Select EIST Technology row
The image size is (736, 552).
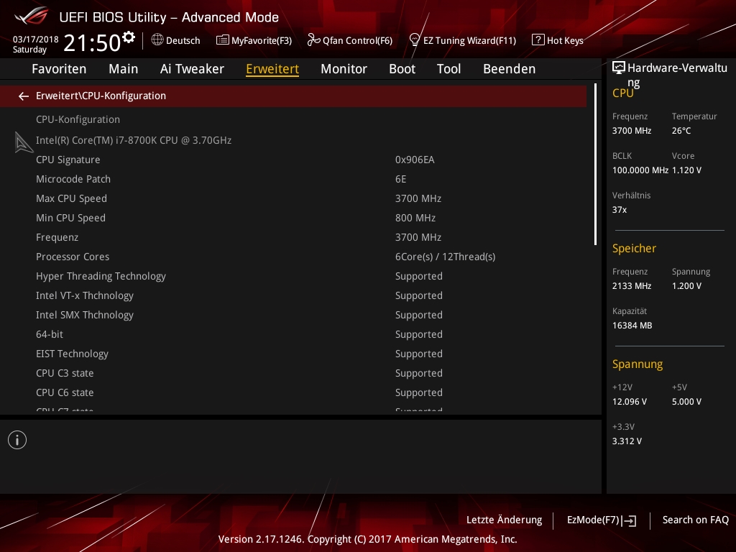pyautogui.click(x=293, y=354)
